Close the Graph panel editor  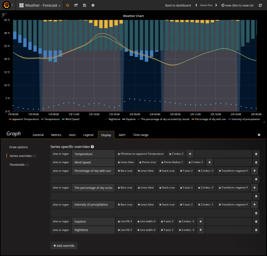(259, 135)
